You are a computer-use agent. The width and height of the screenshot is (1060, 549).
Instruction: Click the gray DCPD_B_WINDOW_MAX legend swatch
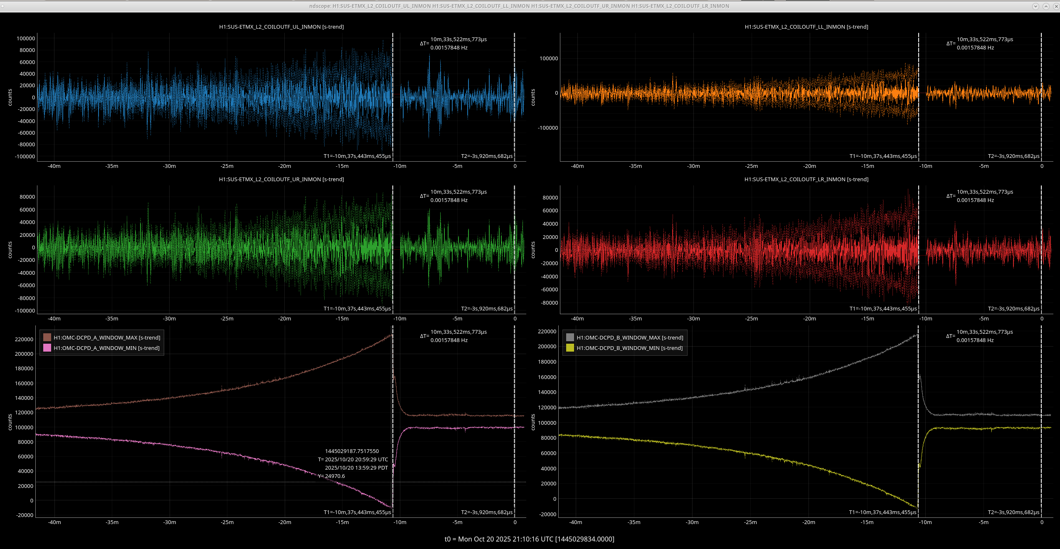coord(570,337)
